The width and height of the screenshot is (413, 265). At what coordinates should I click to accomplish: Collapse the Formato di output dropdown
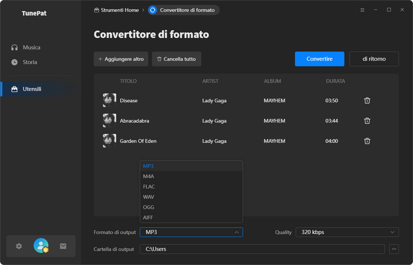point(191,232)
